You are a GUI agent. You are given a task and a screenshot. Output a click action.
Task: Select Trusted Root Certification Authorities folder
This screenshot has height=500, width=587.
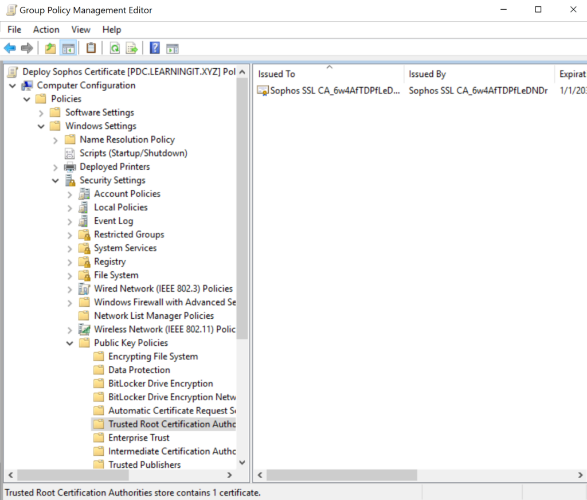point(164,424)
